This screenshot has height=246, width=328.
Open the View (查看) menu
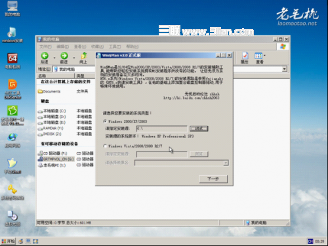pyautogui.click(x=80, y=47)
